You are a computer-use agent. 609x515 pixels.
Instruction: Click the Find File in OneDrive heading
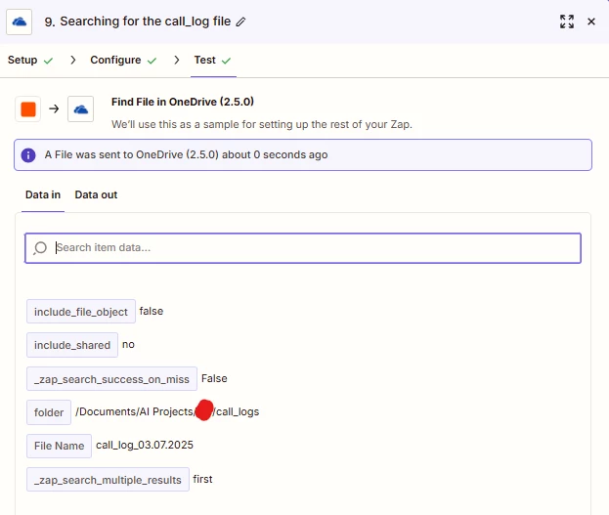tap(183, 102)
